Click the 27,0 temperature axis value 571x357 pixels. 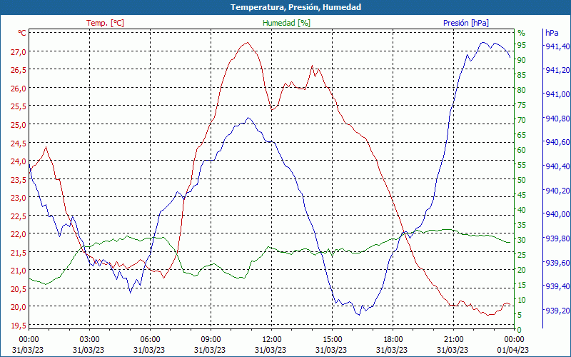(19, 52)
